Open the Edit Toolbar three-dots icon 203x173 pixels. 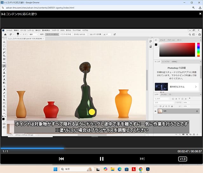[4, 113]
